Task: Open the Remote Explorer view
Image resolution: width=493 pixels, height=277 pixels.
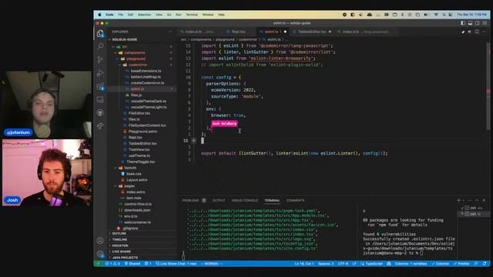Action: tap(100, 100)
